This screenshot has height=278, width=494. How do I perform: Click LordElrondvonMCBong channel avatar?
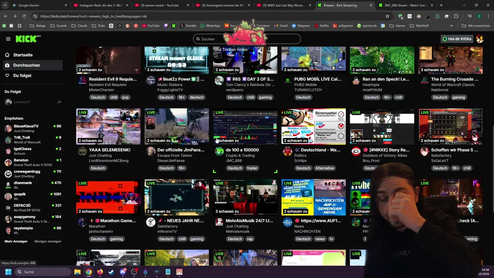82,151
